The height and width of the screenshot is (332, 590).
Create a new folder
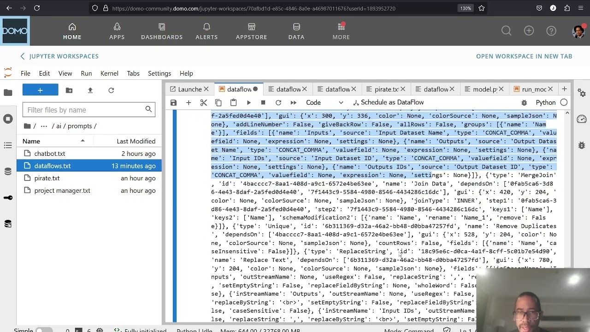click(69, 90)
